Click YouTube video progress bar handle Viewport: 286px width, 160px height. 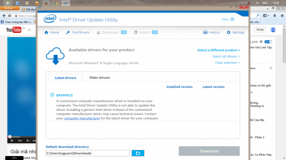[10, 137]
